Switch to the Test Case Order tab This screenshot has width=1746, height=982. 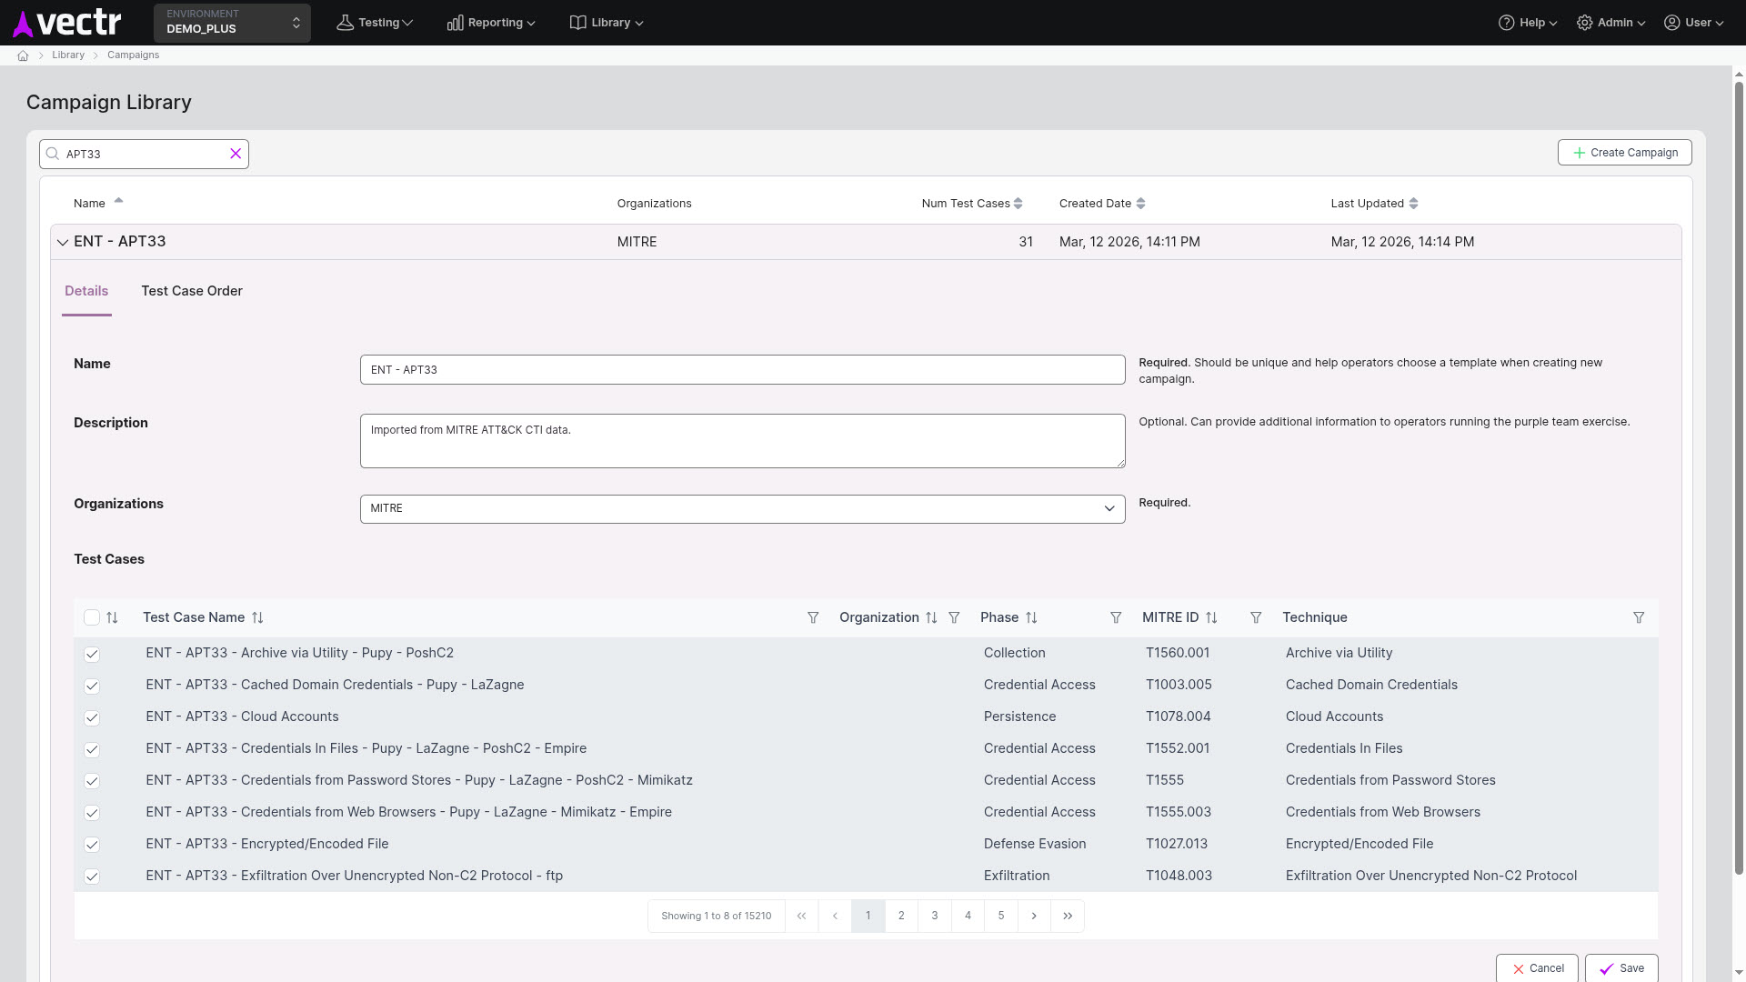point(192,292)
